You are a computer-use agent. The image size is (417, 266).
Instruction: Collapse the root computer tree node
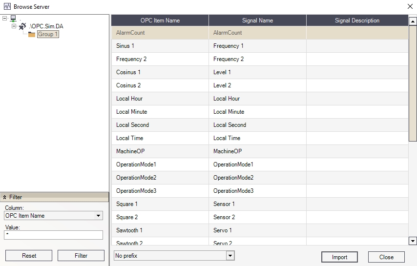pyautogui.click(x=5, y=19)
